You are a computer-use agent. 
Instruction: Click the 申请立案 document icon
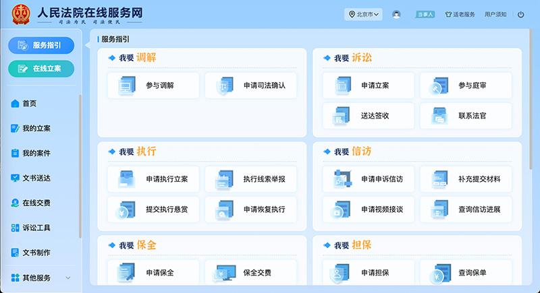(x=342, y=86)
